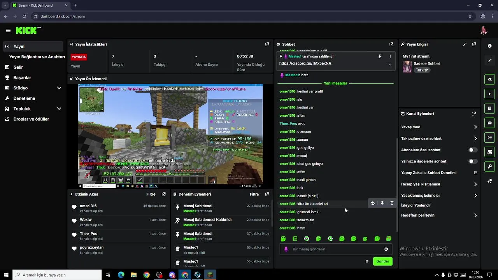498x280 pixels.
Task: Open the pinned discord.gg link
Action: (x=305, y=63)
